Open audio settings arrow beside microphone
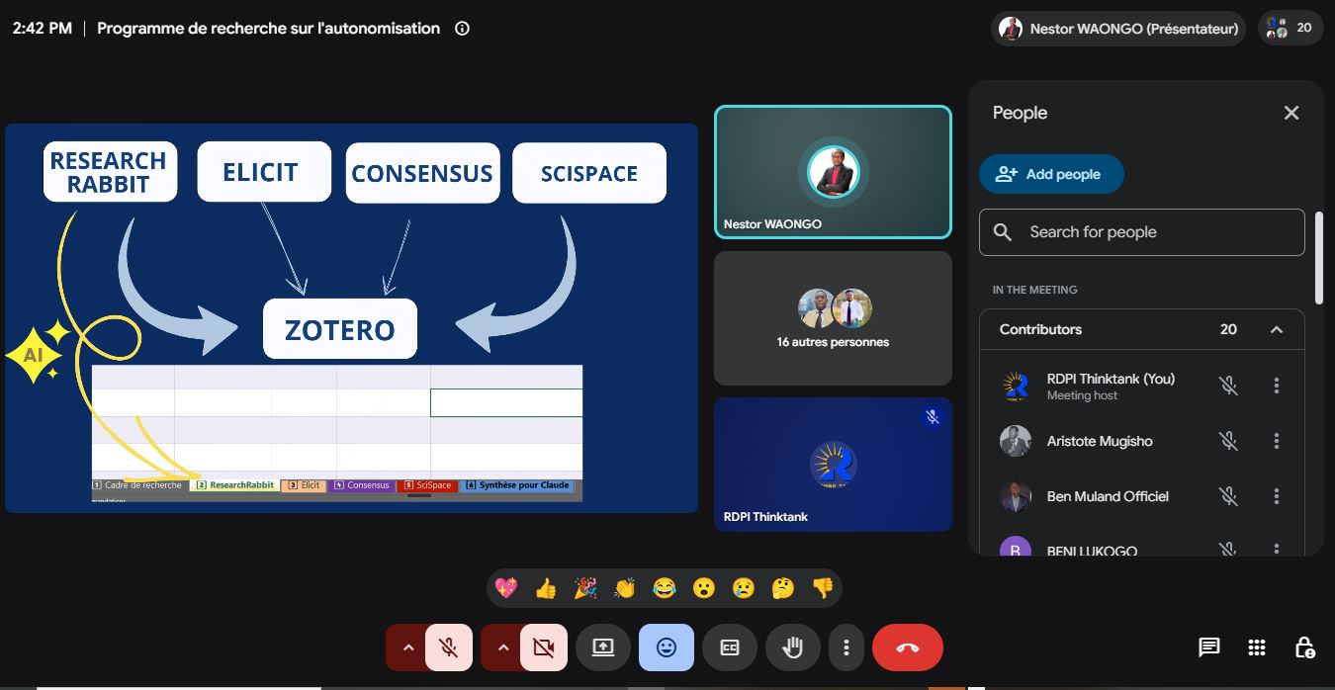This screenshot has width=1335, height=690. pyautogui.click(x=405, y=647)
